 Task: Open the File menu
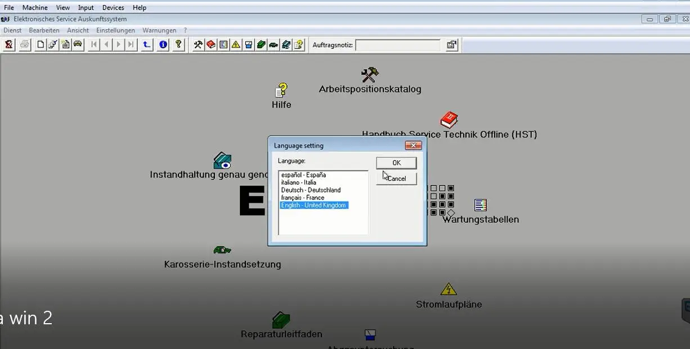9,8
